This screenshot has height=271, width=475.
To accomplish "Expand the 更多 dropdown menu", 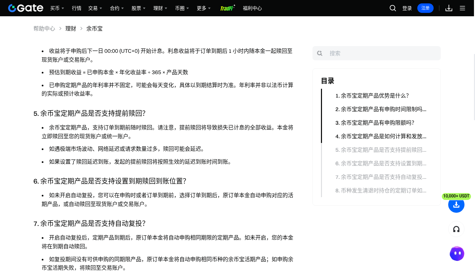I will (x=204, y=8).
